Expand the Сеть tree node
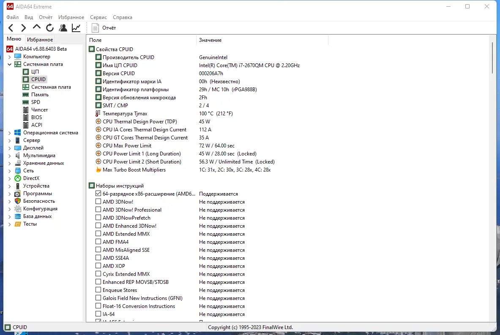 pos(10,171)
